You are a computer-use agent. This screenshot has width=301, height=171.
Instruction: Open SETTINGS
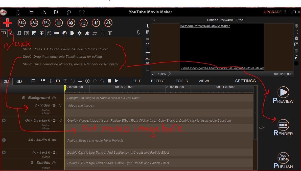[245, 81]
